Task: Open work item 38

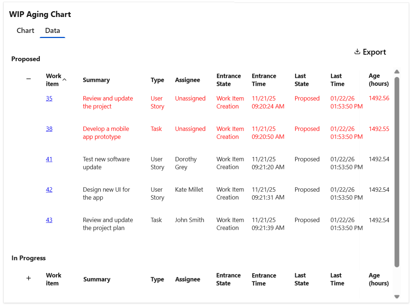Action: 49,128
